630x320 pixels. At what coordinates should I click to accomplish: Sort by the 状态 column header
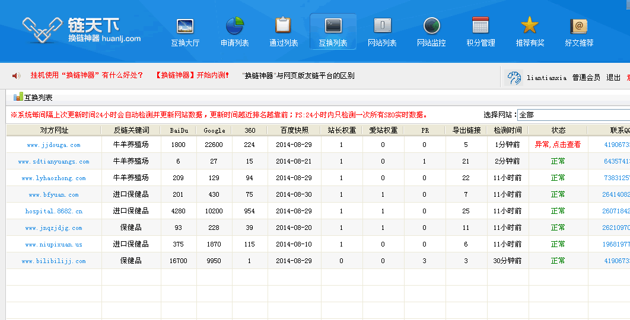point(558,130)
